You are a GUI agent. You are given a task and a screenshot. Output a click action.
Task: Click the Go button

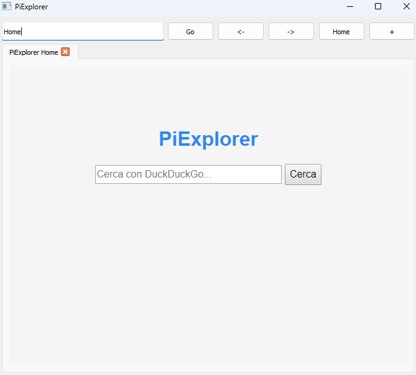click(x=190, y=32)
